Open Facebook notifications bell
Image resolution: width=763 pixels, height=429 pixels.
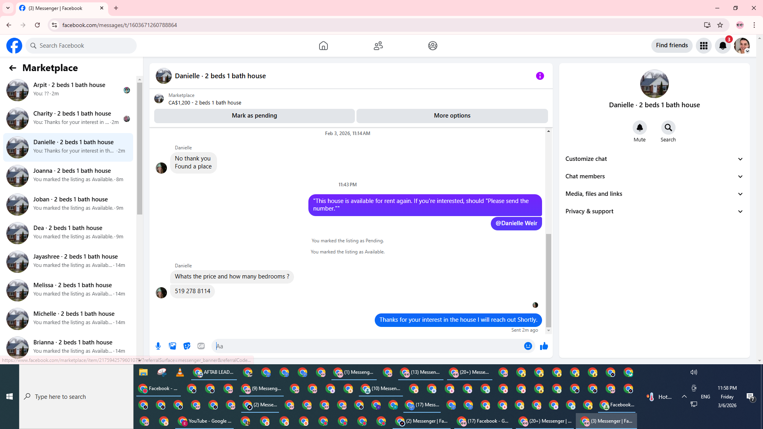tap(723, 46)
